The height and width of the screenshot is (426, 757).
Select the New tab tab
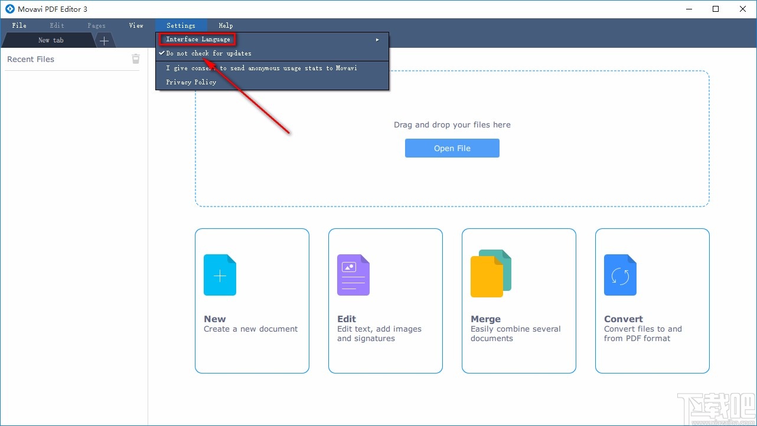point(50,40)
